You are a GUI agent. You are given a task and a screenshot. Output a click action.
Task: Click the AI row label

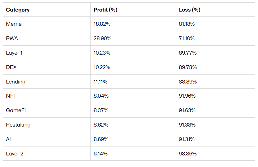click(8, 139)
